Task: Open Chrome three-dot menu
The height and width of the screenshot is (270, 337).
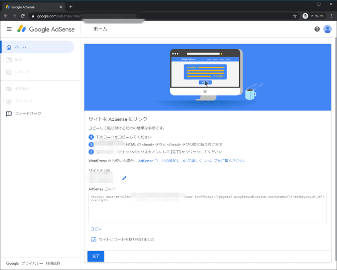Action: [x=331, y=16]
